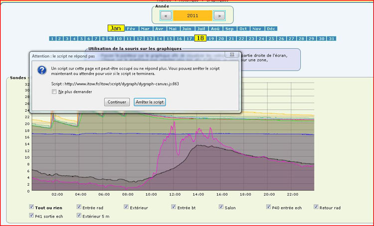The image size is (374, 226).
Task: Select the Fév month tab
Action: pos(131,29)
